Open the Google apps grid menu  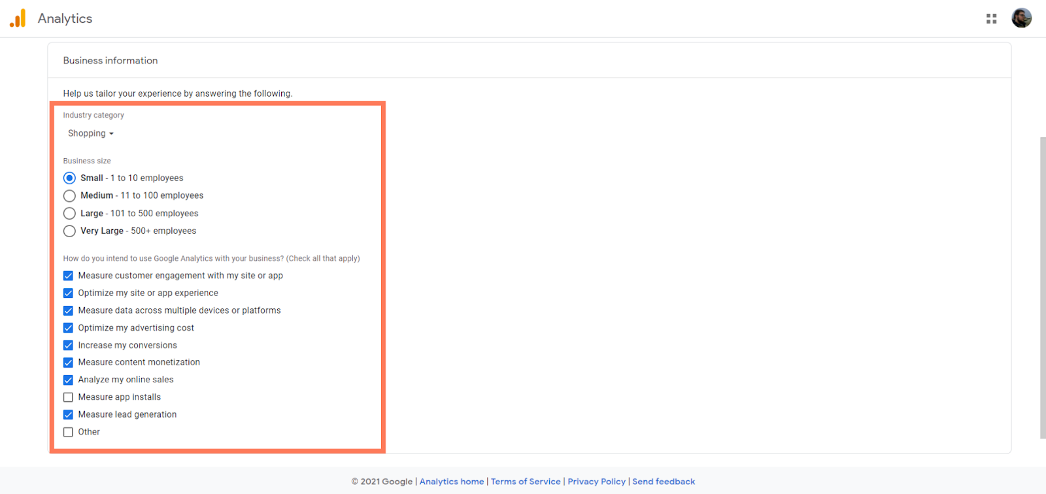click(x=991, y=19)
